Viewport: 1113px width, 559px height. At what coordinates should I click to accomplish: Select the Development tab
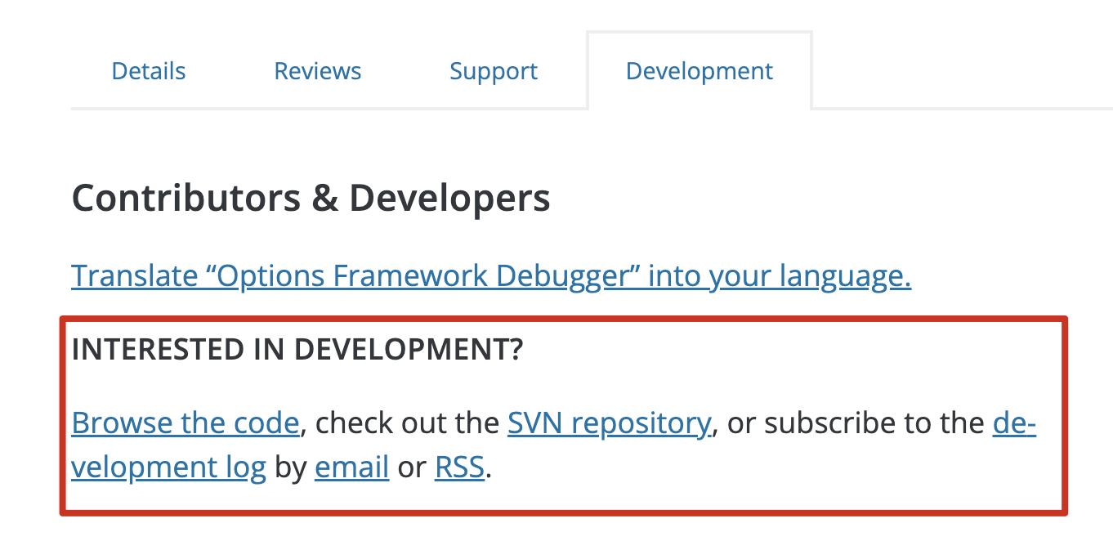tap(699, 71)
